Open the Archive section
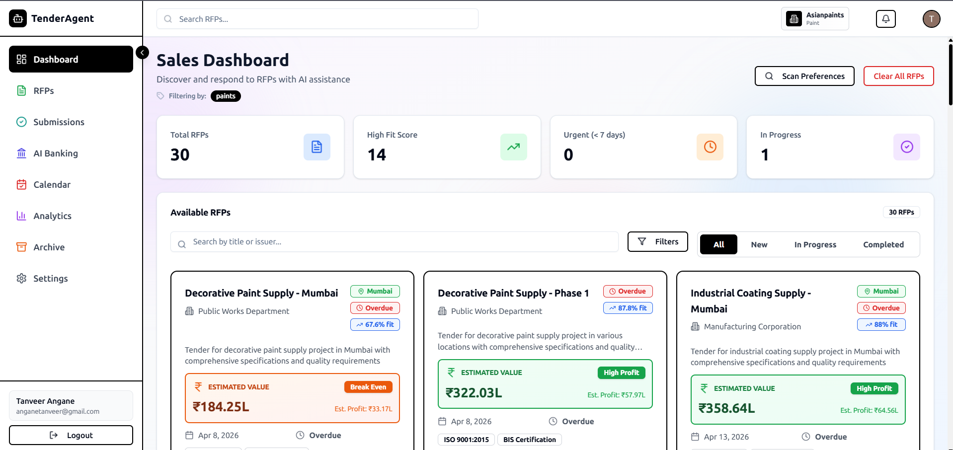This screenshot has height=450, width=953. [x=71, y=247]
